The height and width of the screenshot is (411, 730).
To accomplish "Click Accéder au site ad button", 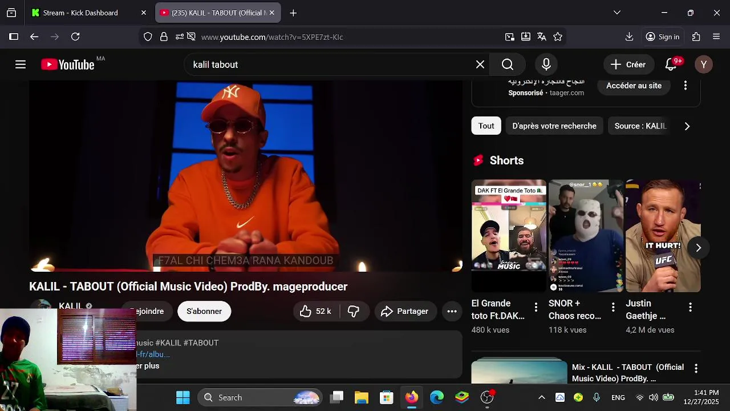I will (634, 86).
